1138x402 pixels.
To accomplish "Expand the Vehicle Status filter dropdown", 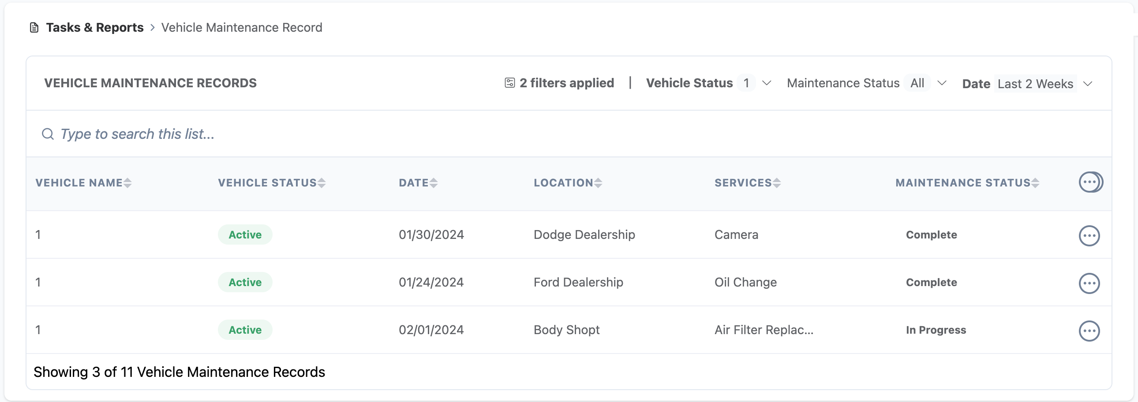I will point(767,83).
